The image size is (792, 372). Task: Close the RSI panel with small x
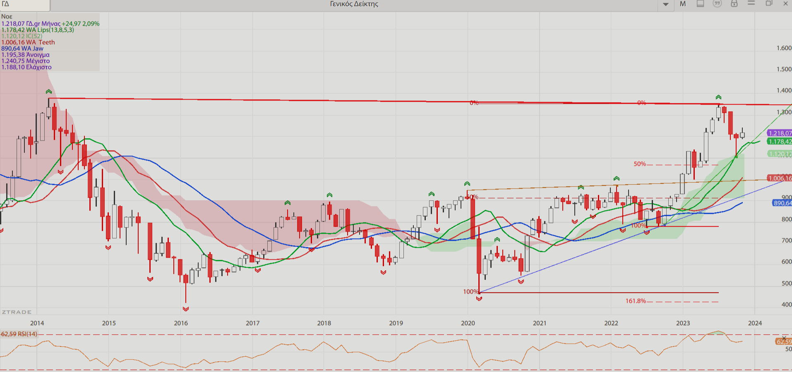point(784,338)
